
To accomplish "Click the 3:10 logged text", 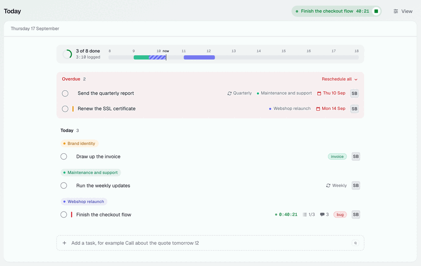I will pos(88,57).
